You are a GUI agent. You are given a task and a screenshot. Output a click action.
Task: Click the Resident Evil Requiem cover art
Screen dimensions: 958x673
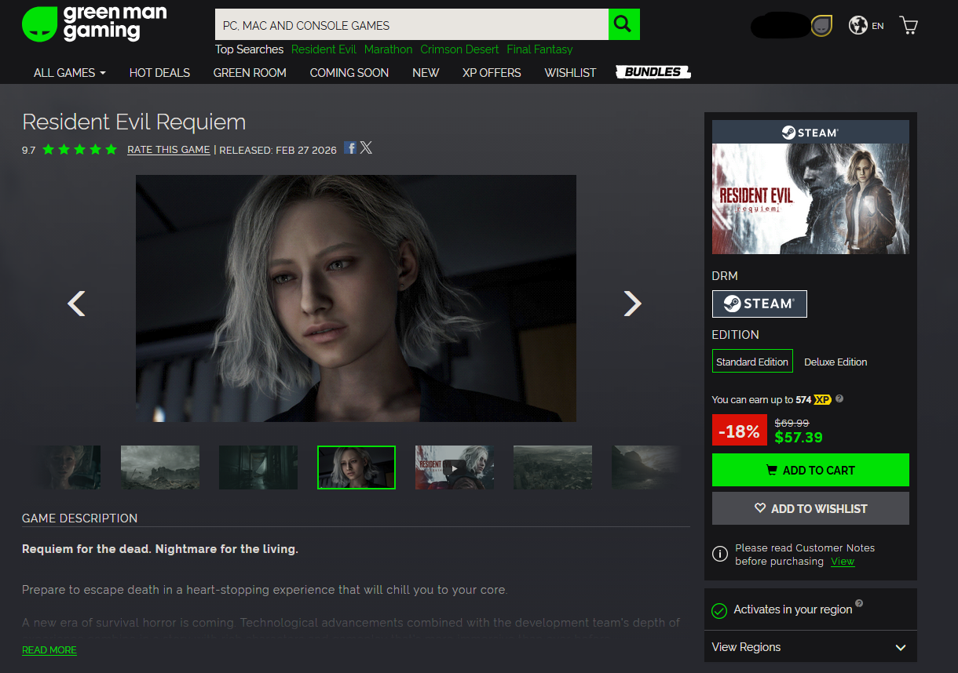[x=810, y=198]
